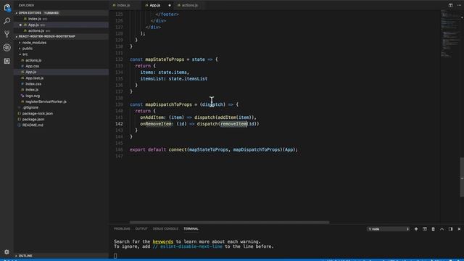Maximize the panel with up chevron
The height and width of the screenshot is (261, 464).
[x=442, y=229]
